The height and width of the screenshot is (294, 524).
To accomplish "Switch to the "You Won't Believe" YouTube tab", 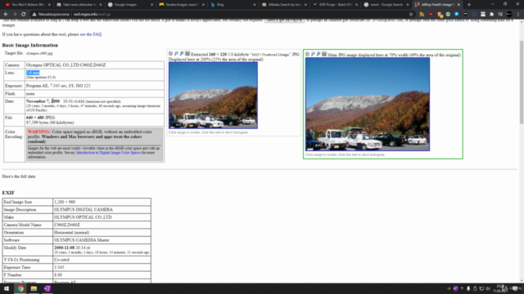I will 27,5.
